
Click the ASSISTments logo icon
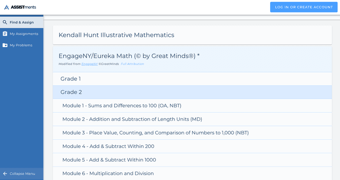[x=7, y=7]
